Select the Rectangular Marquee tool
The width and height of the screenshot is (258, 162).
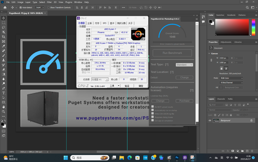pos(3,23)
